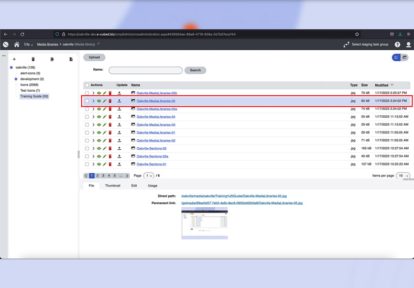The image size is (414, 288).
Task: Click update upload icon for Oakville-Sections-02
Action: point(119,148)
